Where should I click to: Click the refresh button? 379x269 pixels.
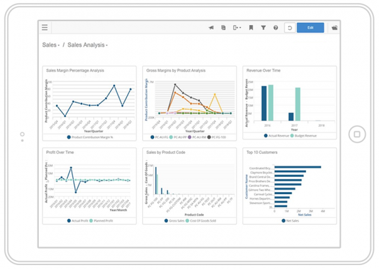tap(290, 28)
